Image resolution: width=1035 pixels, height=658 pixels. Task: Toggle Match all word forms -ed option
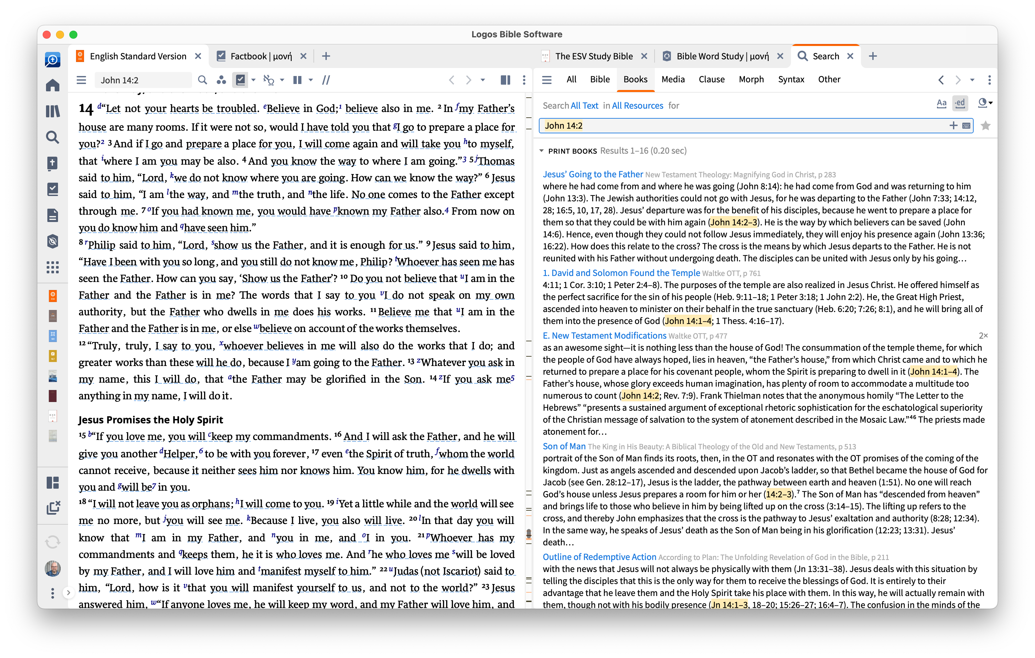point(960,103)
